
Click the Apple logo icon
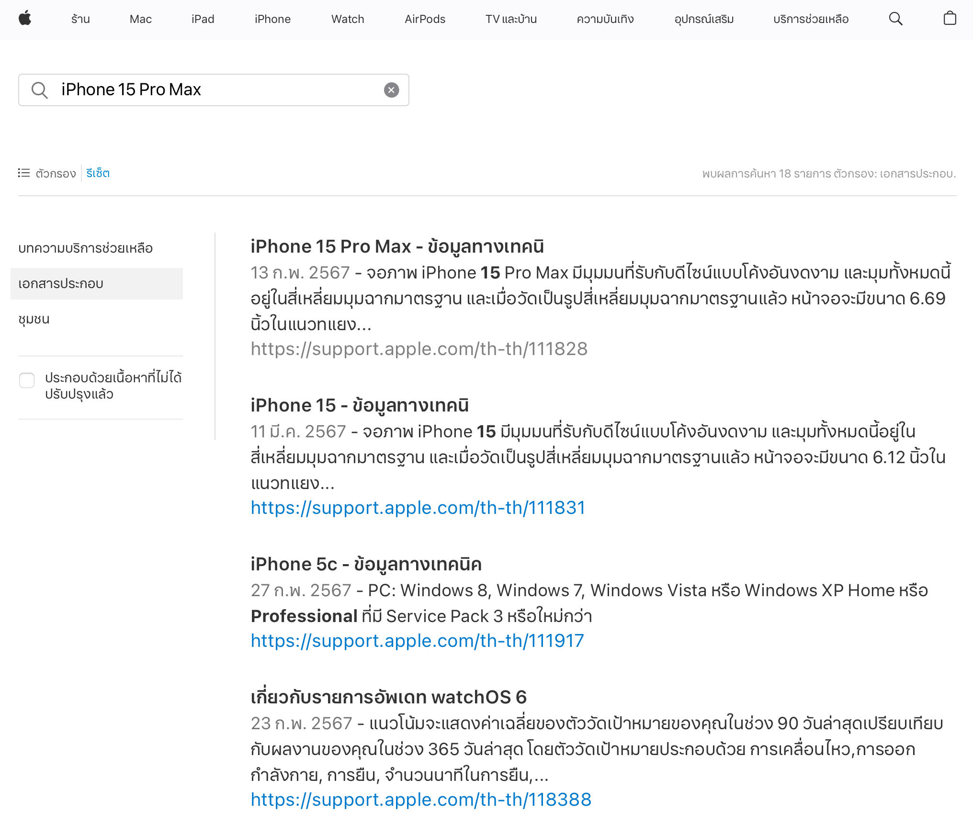(x=25, y=19)
